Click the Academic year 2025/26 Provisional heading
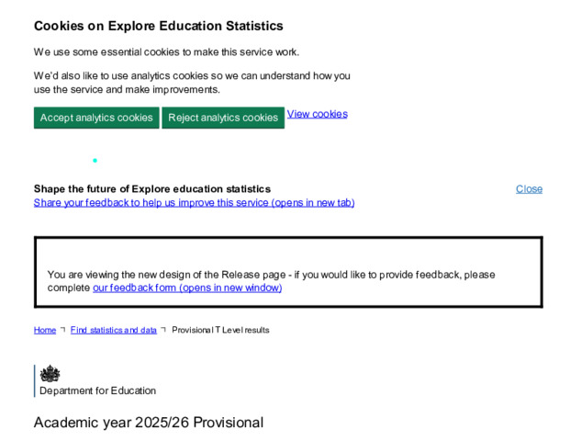 (x=149, y=423)
